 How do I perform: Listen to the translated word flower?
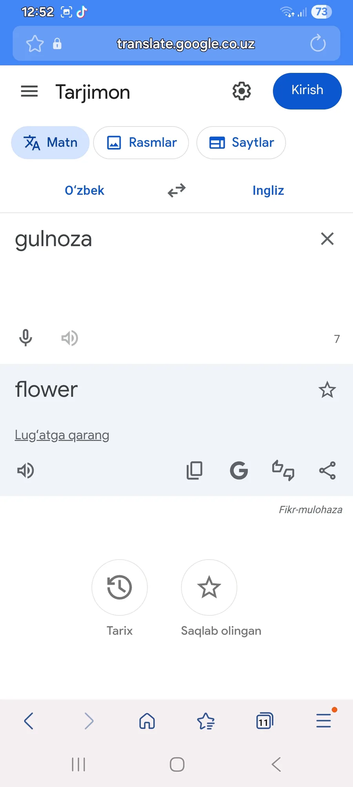pos(26,471)
